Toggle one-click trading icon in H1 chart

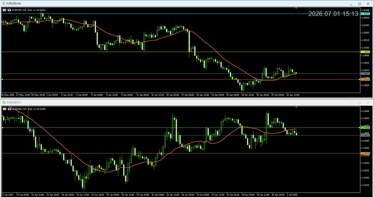tap(9, 109)
